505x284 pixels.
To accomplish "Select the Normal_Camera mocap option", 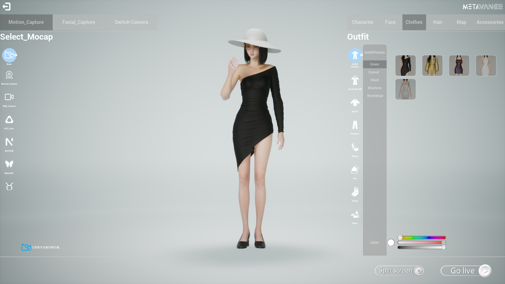I will [9, 75].
